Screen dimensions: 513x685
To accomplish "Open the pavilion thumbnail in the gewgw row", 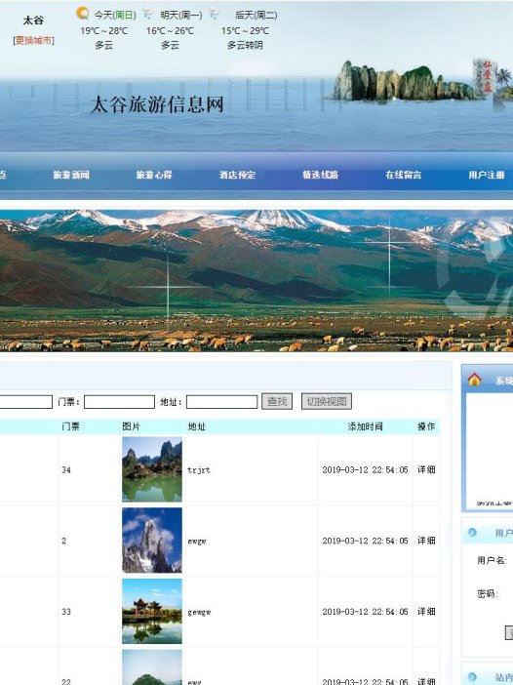I will 152,611.
